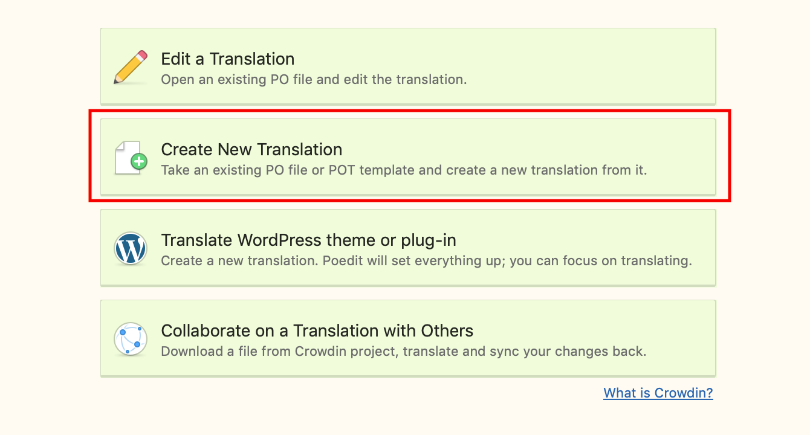Viewport: 810px width, 435px height.
Task: Click the green plus badge on the document icon
Action: tap(139, 161)
